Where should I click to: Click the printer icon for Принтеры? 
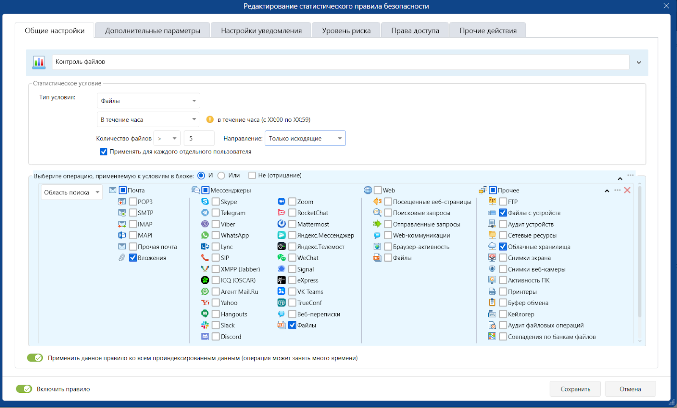tap(492, 291)
